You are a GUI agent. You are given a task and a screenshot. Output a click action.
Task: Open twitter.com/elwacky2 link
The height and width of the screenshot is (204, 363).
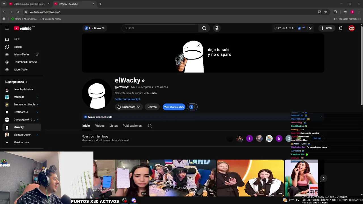pyautogui.click(x=127, y=99)
